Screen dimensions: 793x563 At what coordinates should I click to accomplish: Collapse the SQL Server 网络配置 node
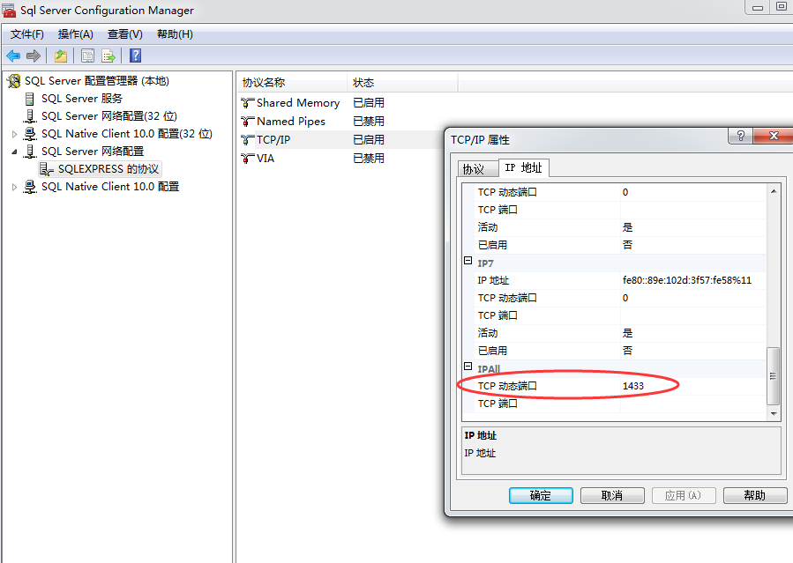pos(14,152)
